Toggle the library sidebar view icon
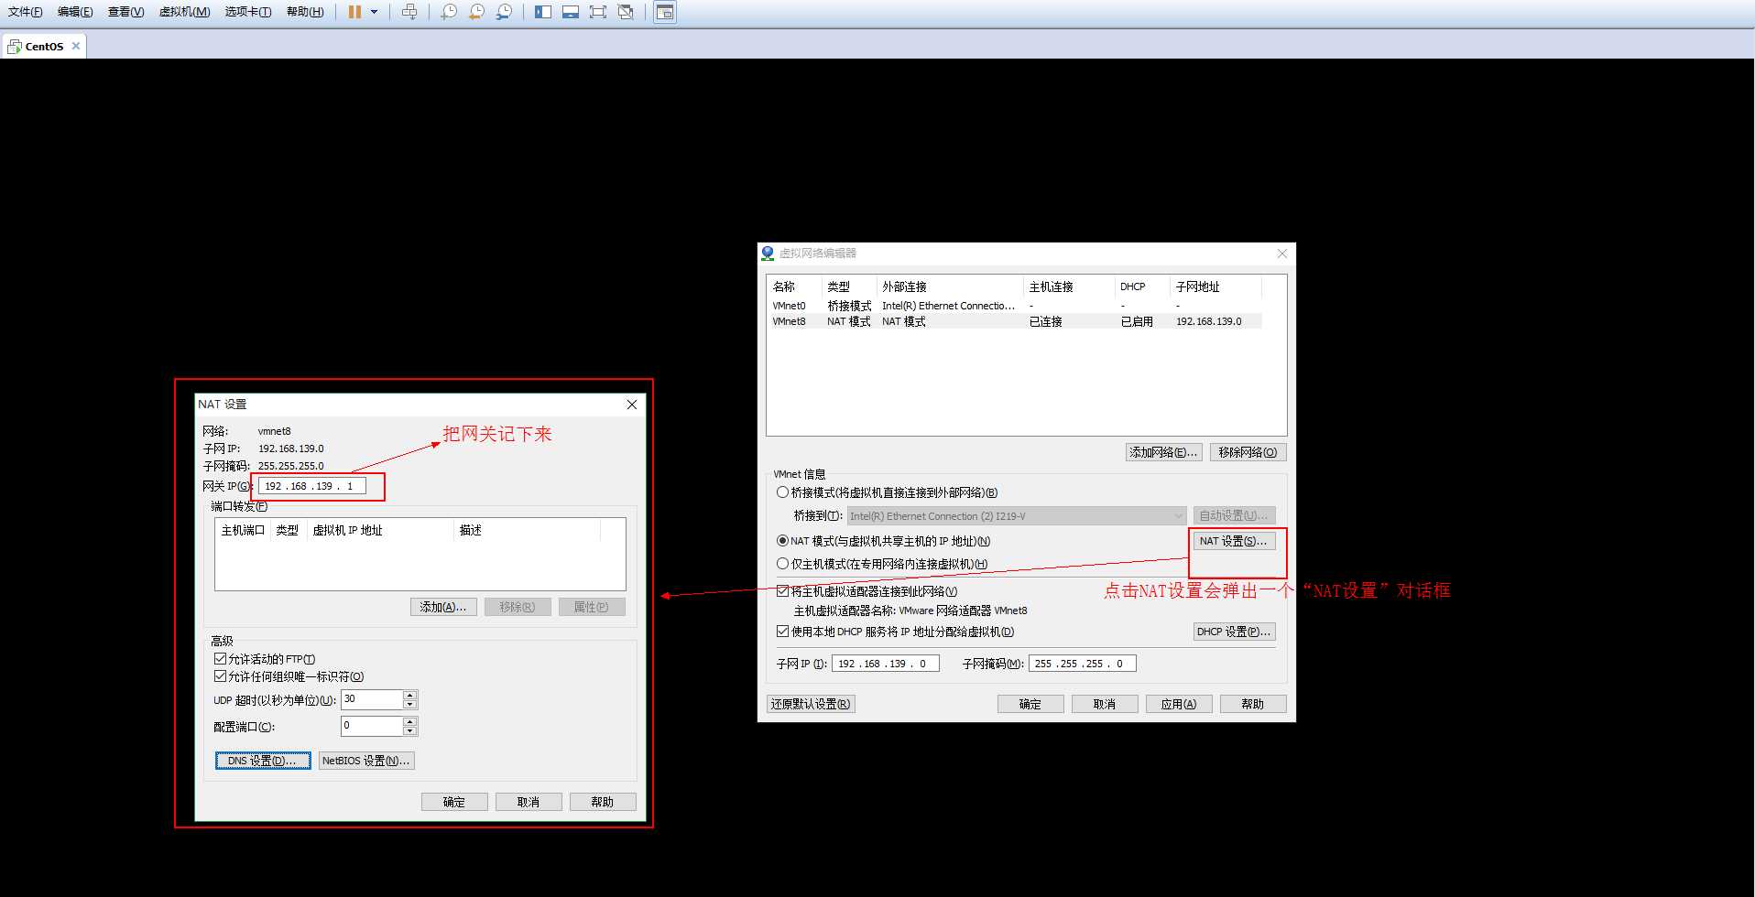Screen dimensions: 1755x897 coord(543,12)
